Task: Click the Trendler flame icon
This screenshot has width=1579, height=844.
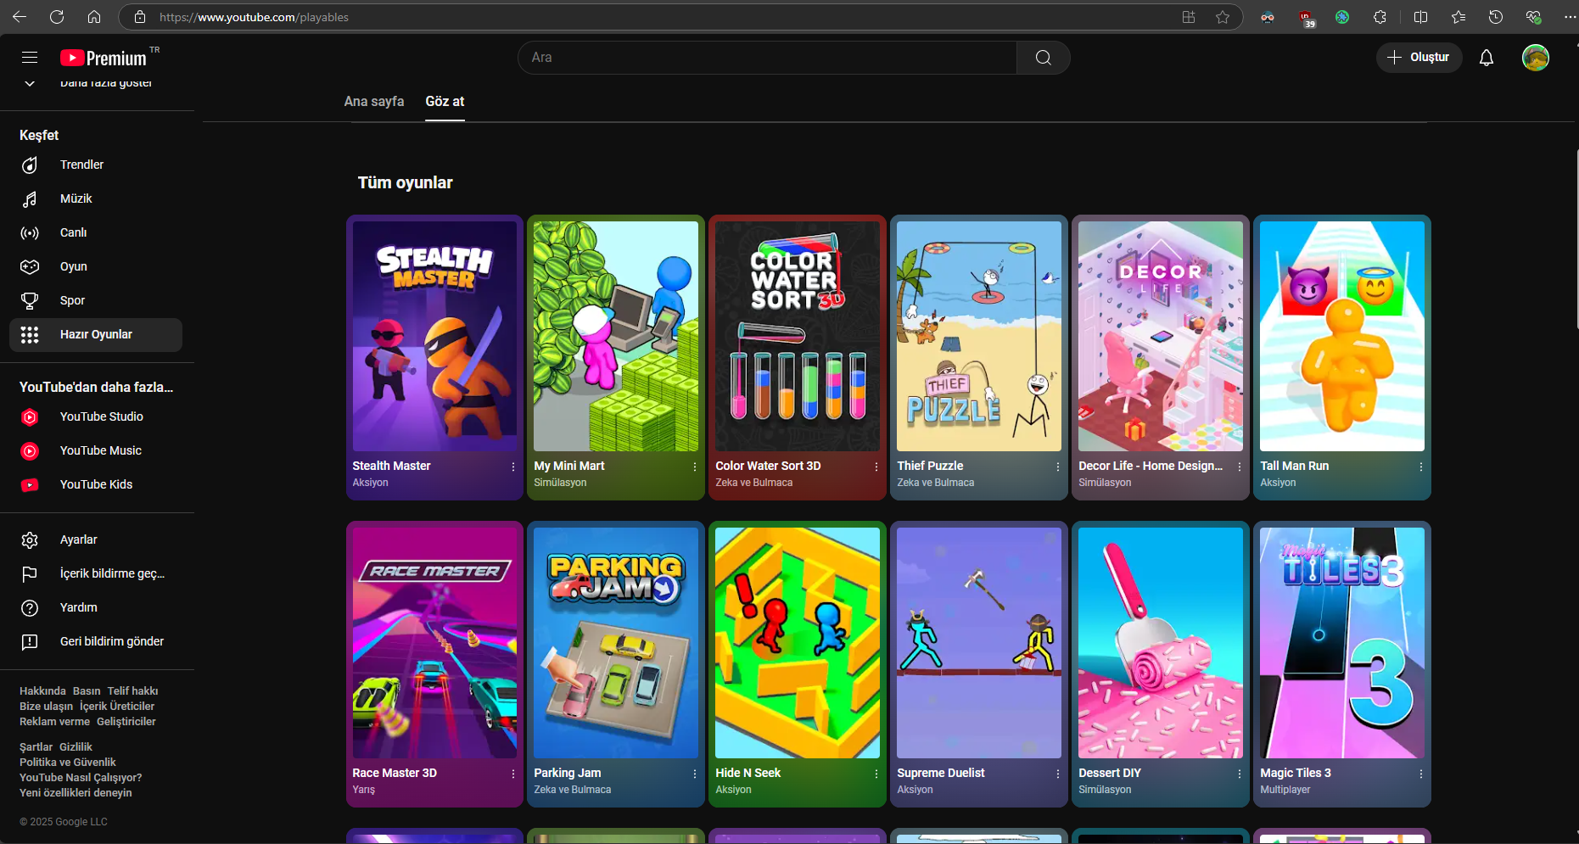Action: point(30,165)
